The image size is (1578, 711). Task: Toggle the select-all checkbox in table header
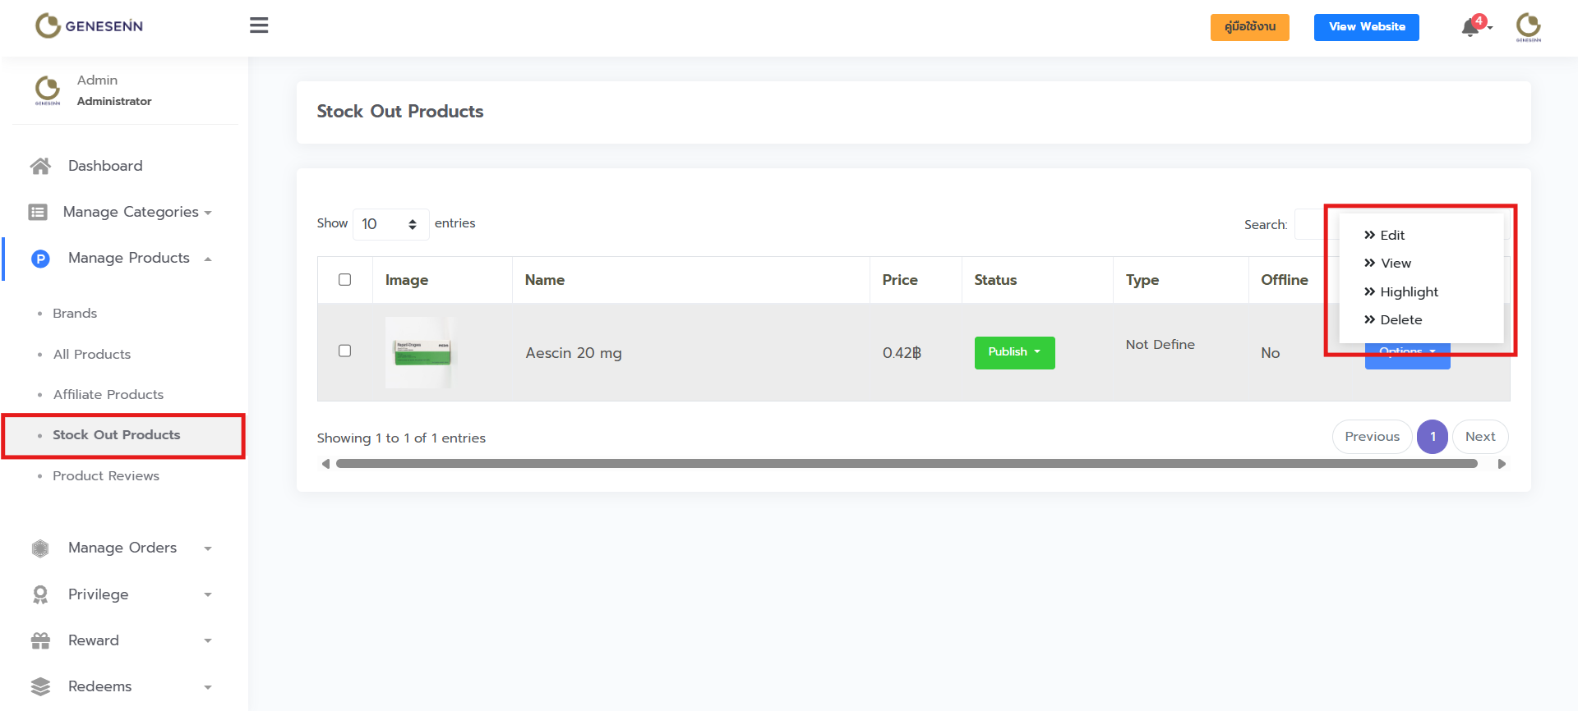(x=345, y=280)
